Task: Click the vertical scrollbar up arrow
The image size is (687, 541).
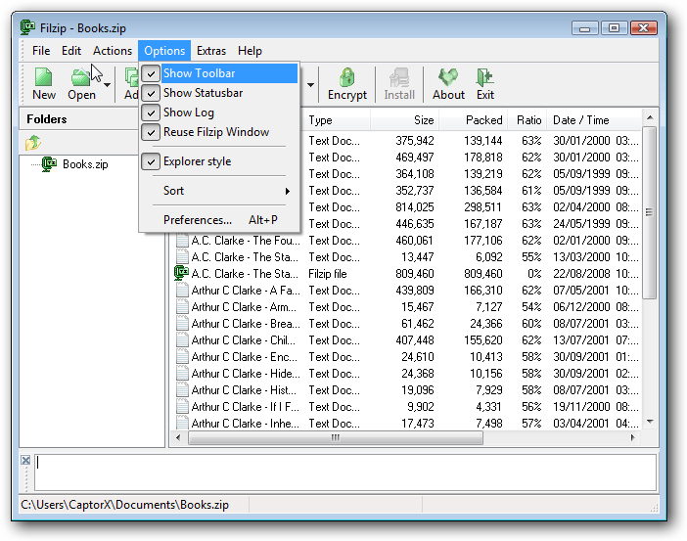Action: click(x=650, y=117)
